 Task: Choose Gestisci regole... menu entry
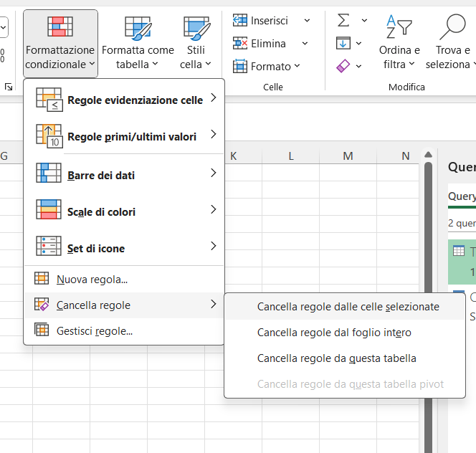94,330
